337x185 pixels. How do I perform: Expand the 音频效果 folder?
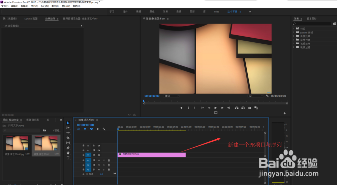(294, 36)
